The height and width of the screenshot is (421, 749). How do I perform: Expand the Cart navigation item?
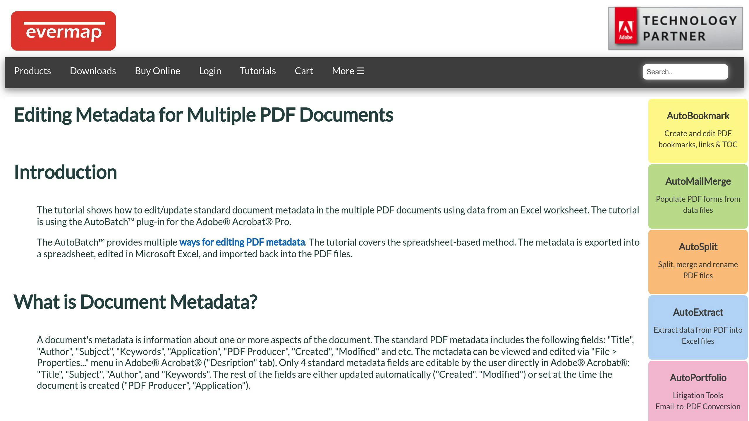tap(303, 70)
